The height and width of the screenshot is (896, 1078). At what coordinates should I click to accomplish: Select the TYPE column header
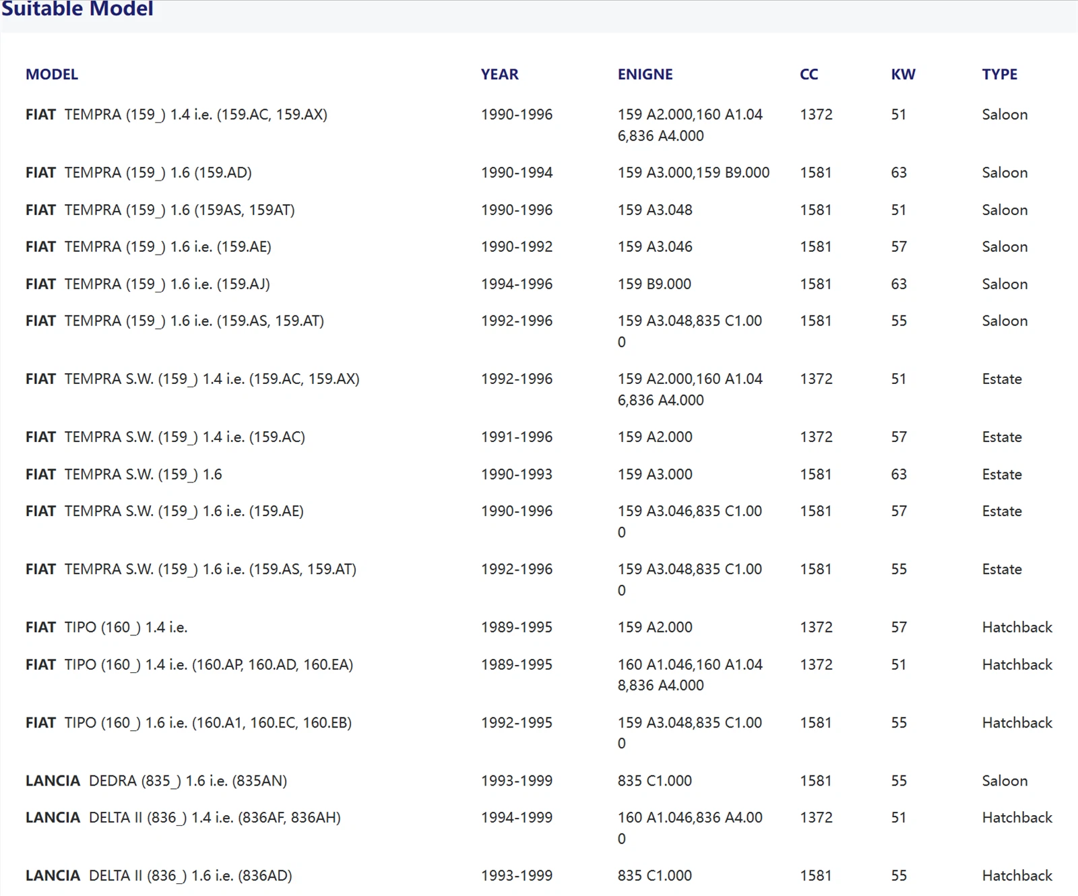[x=999, y=74]
